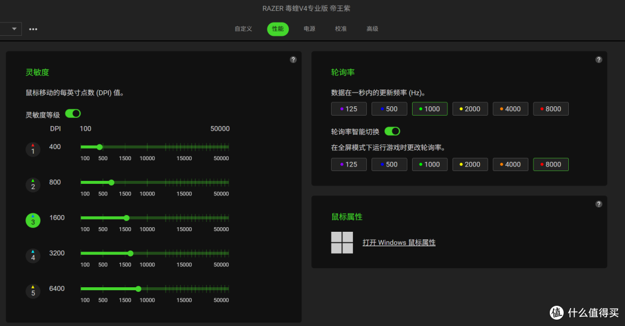Select sensitivity stage 1 icon
This screenshot has width=625, height=326.
point(33,149)
